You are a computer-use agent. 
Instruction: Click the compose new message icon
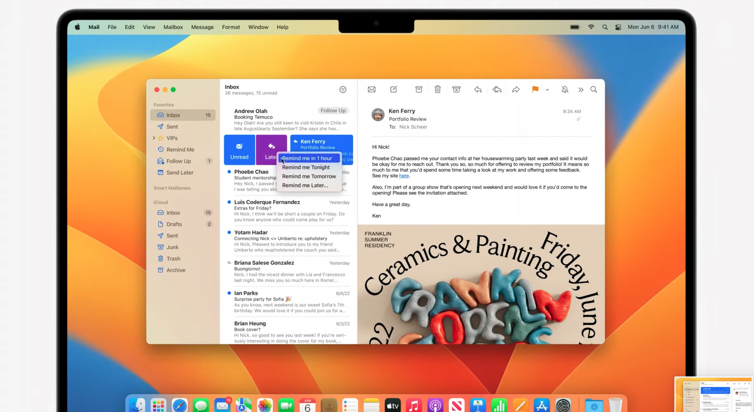coord(394,89)
